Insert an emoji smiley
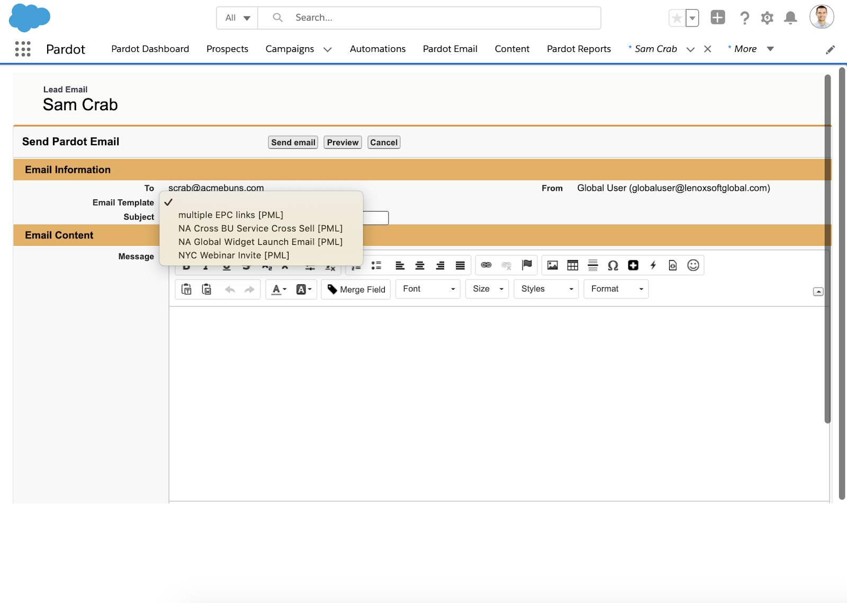Screen dimensions: 847x603 tap(693, 265)
